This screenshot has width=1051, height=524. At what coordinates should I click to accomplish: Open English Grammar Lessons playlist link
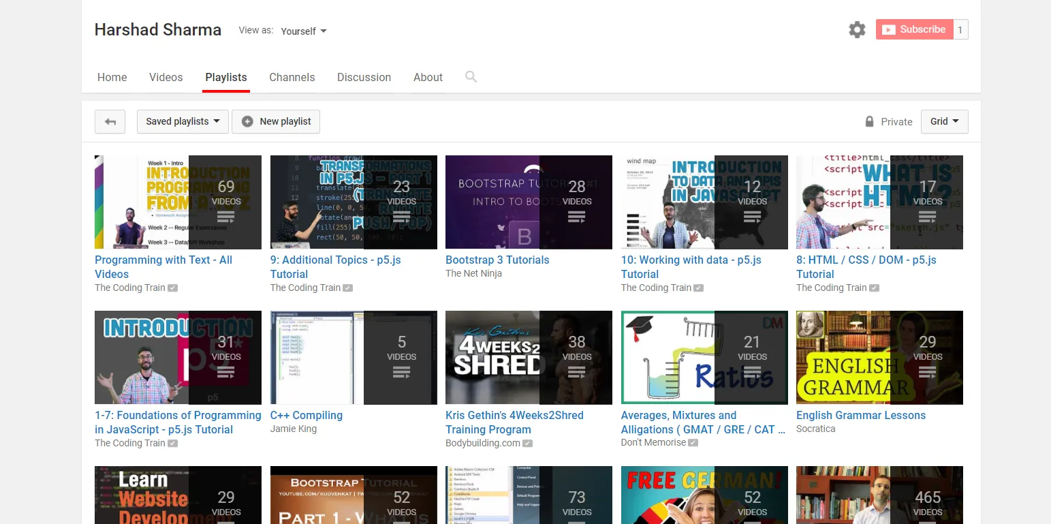click(861, 415)
